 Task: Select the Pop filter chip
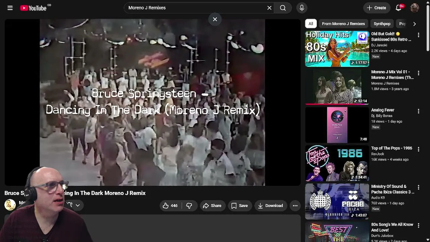coord(402,24)
